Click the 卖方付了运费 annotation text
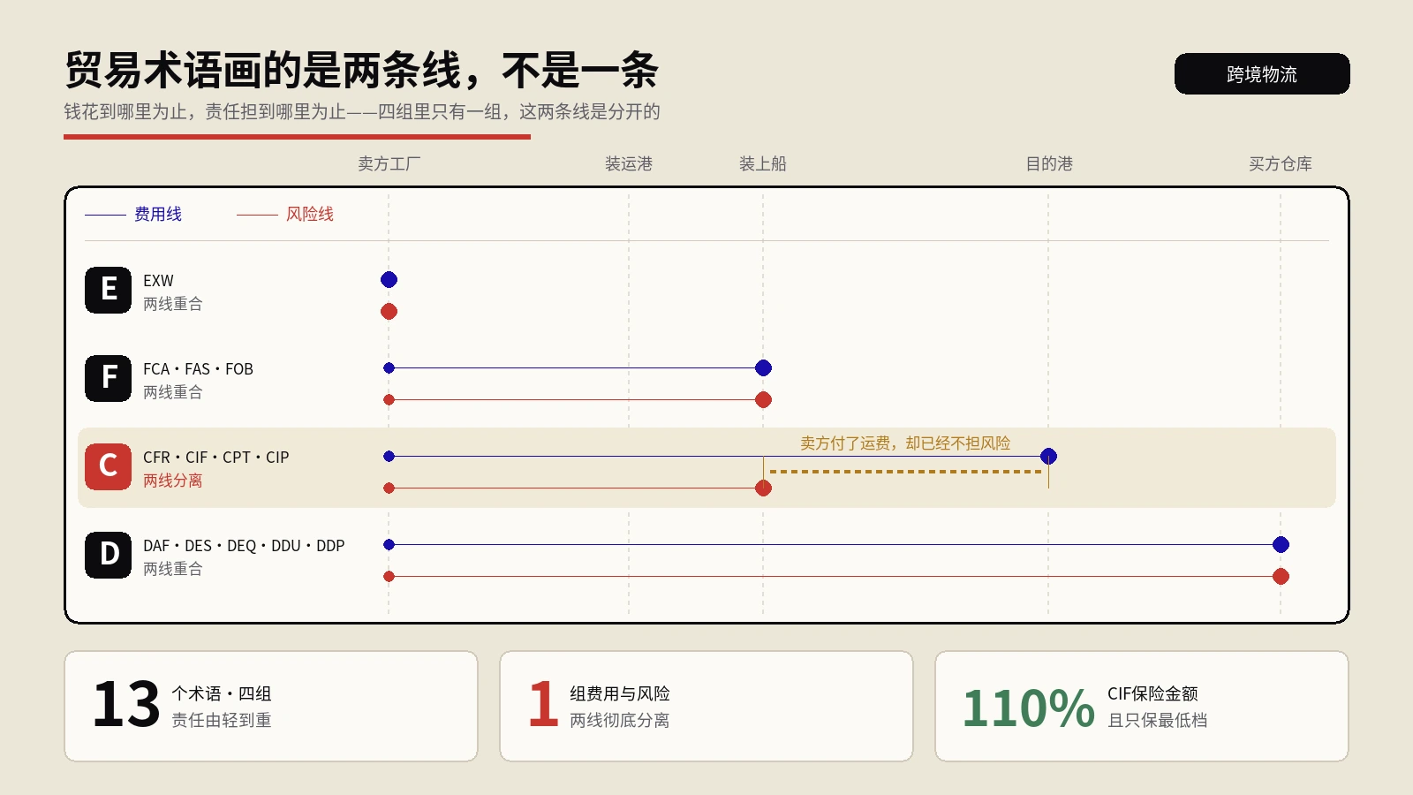 pos(905,443)
